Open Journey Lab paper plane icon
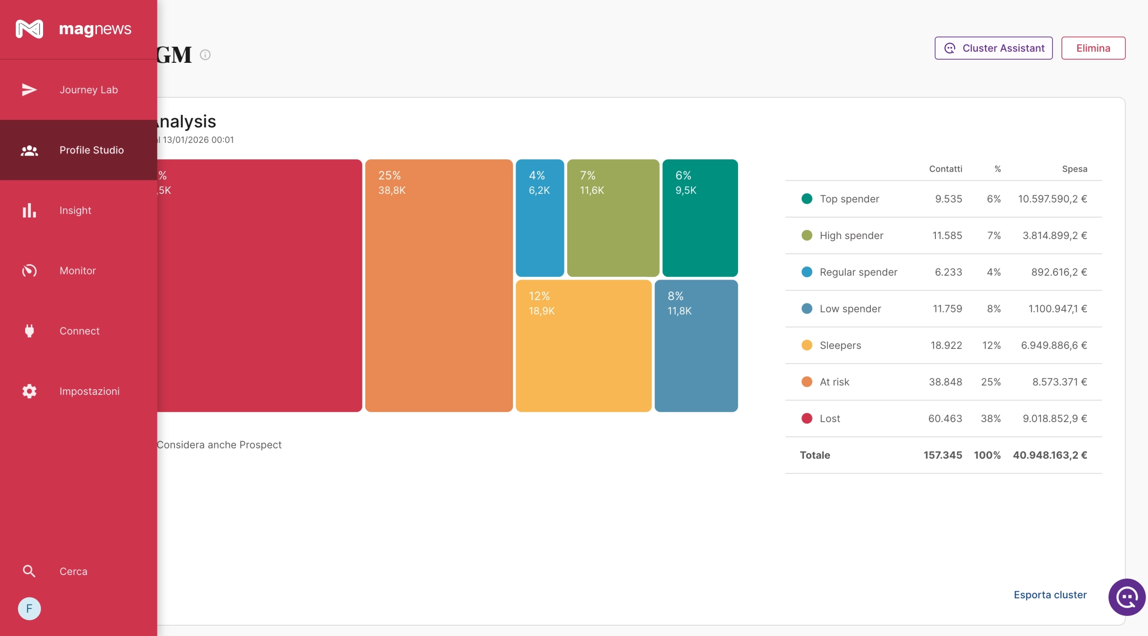 (29, 90)
